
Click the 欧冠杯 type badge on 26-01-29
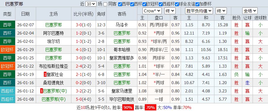tap(7, 50)
